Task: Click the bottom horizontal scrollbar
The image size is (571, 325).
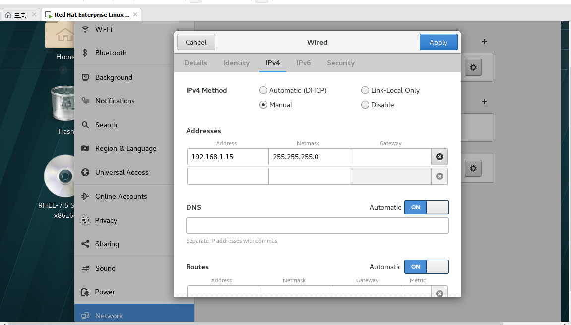Action: click(x=255, y=323)
